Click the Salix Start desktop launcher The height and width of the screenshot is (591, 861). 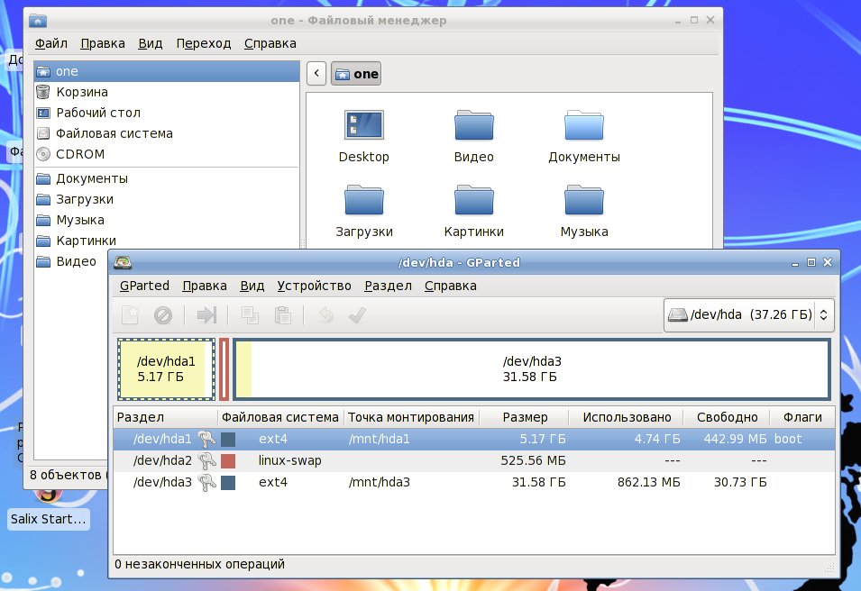[49, 519]
